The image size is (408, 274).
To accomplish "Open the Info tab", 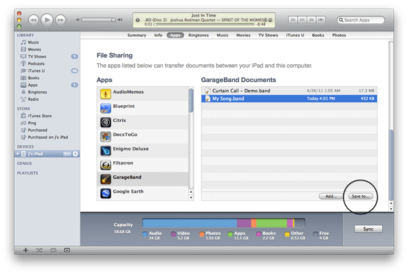I will [x=158, y=35].
